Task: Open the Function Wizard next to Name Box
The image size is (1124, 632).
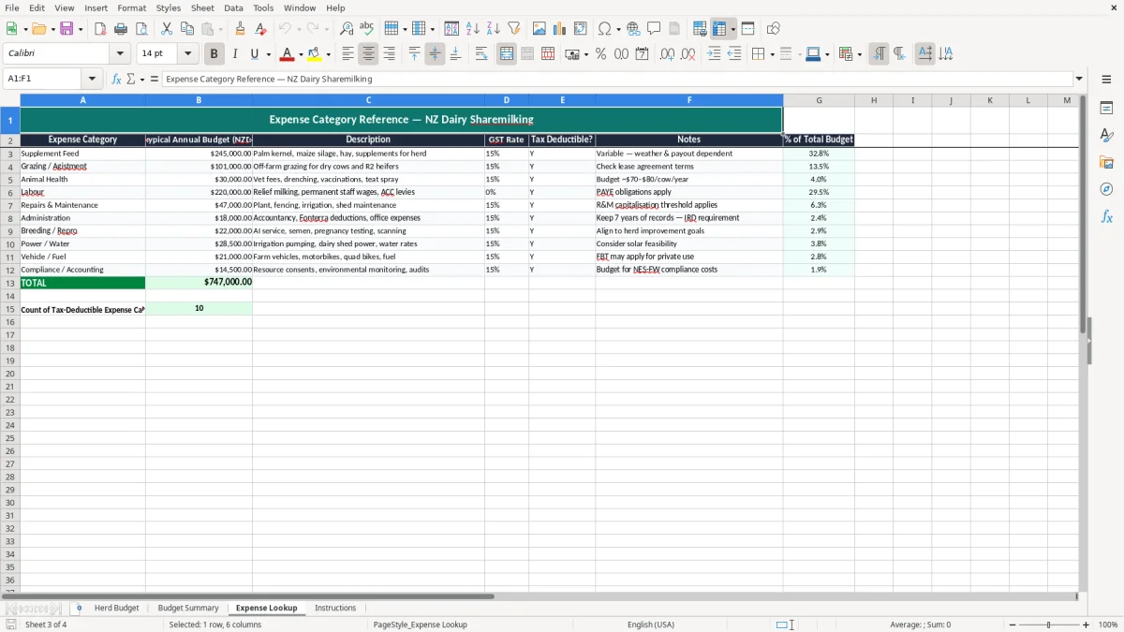Action: (x=117, y=80)
